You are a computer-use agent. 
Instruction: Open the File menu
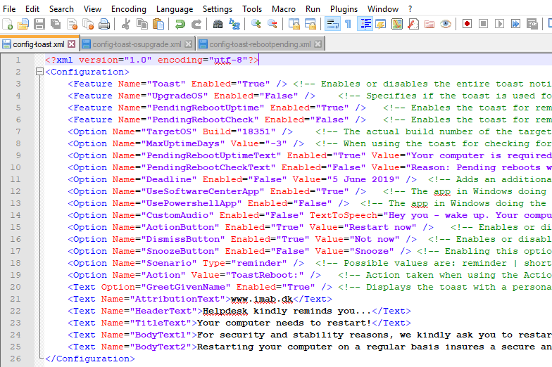click(9, 8)
